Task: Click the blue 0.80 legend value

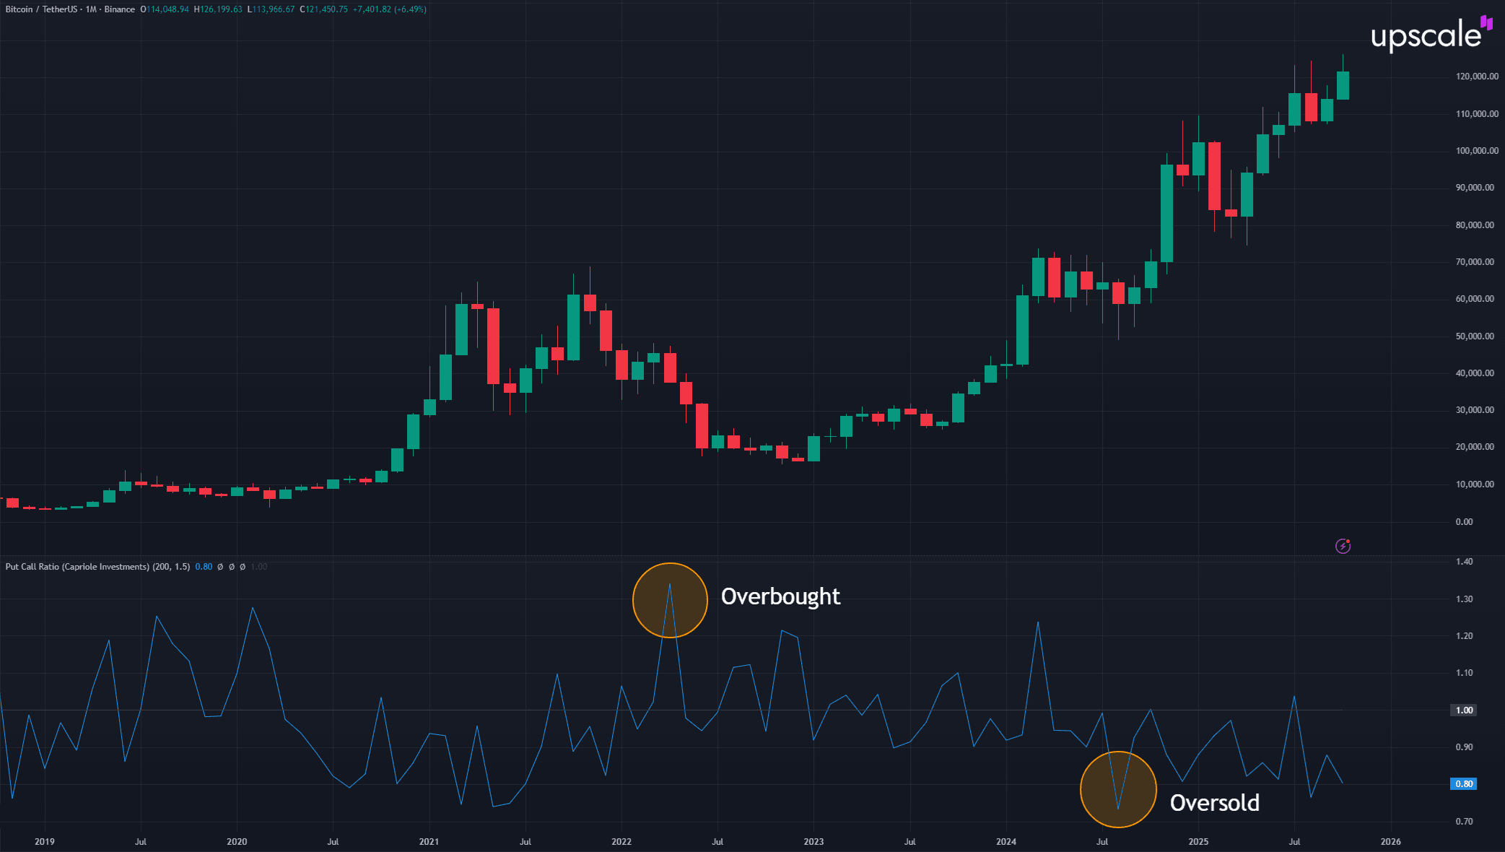Action: coord(204,567)
